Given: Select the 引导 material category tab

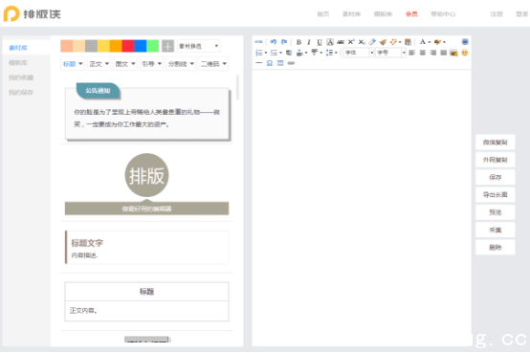Looking at the screenshot, I should pos(151,64).
